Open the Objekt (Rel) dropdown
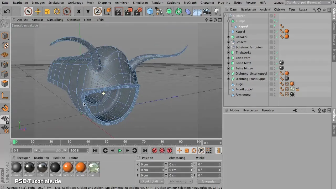Viewport: 336px width, 189px height. coord(152,181)
